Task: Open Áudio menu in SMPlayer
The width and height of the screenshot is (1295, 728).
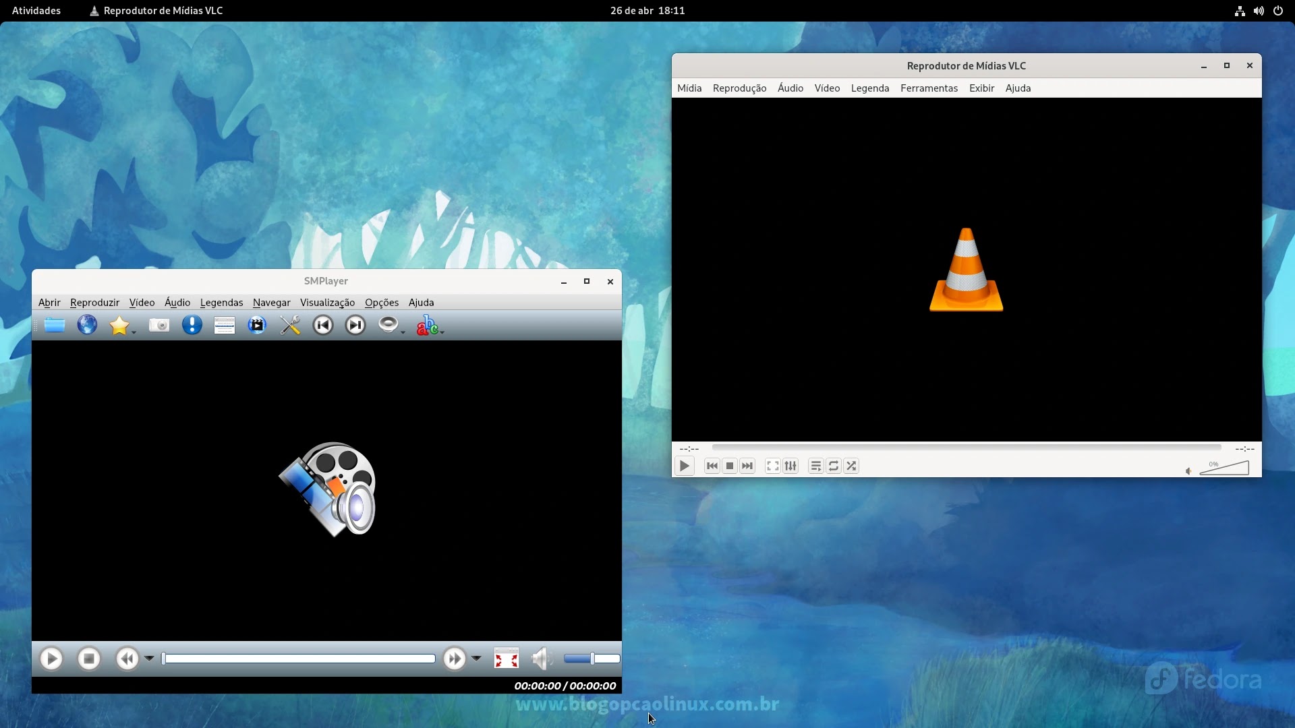Action: (x=177, y=303)
